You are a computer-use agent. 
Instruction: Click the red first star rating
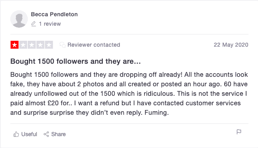(x=14, y=45)
